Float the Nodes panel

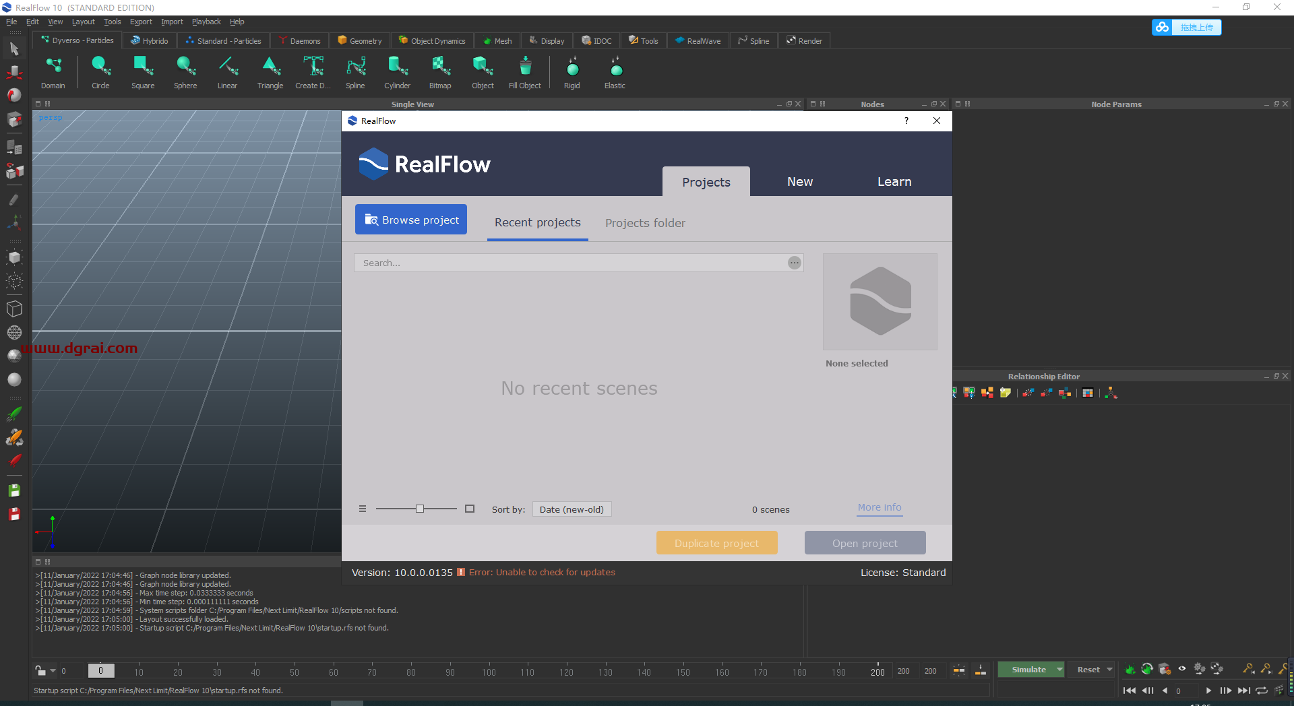click(x=934, y=104)
